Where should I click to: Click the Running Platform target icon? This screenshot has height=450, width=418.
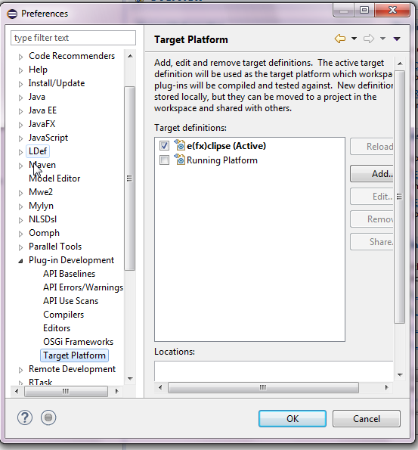pos(179,160)
